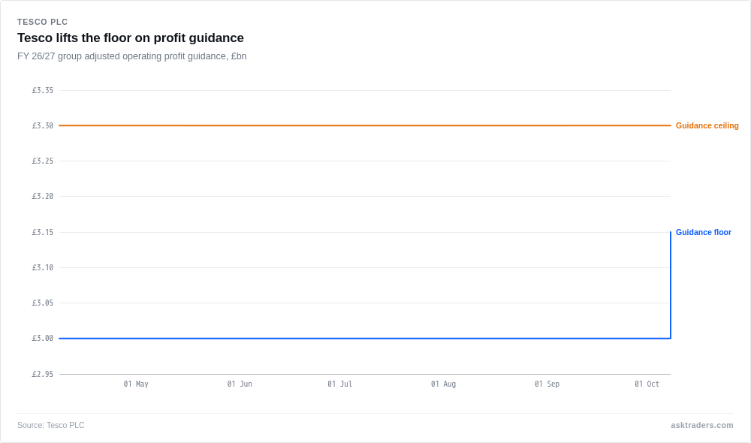The width and height of the screenshot is (751, 443).
Task: Click the Guidance floor series label
Action: tap(703, 232)
